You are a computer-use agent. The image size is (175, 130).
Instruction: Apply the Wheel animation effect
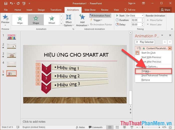[52, 20]
